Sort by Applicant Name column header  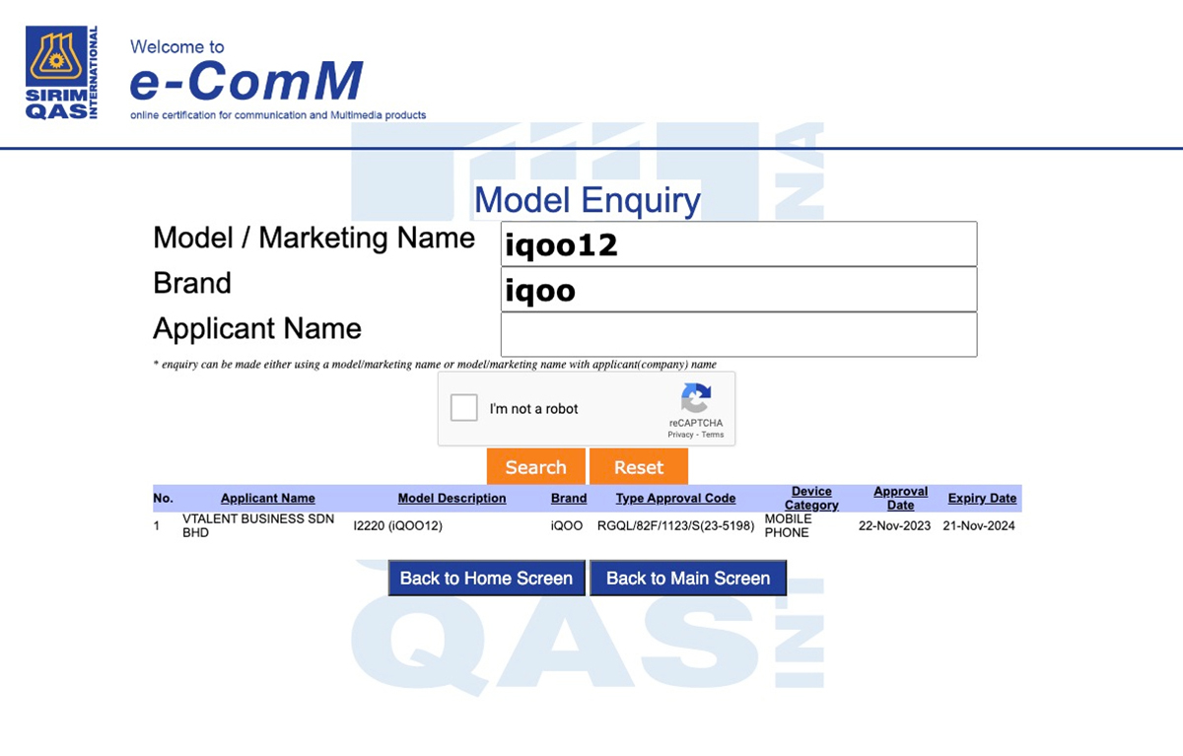(268, 499)
